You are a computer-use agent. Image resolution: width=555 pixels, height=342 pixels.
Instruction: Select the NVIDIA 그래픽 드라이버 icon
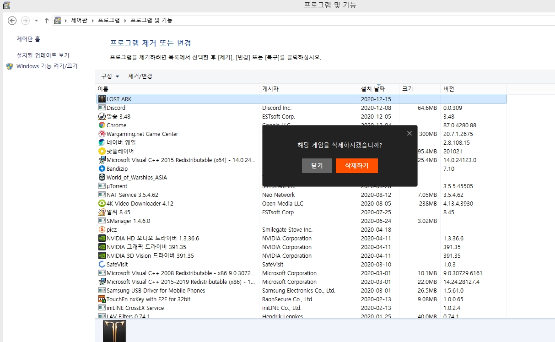point(102,247)
